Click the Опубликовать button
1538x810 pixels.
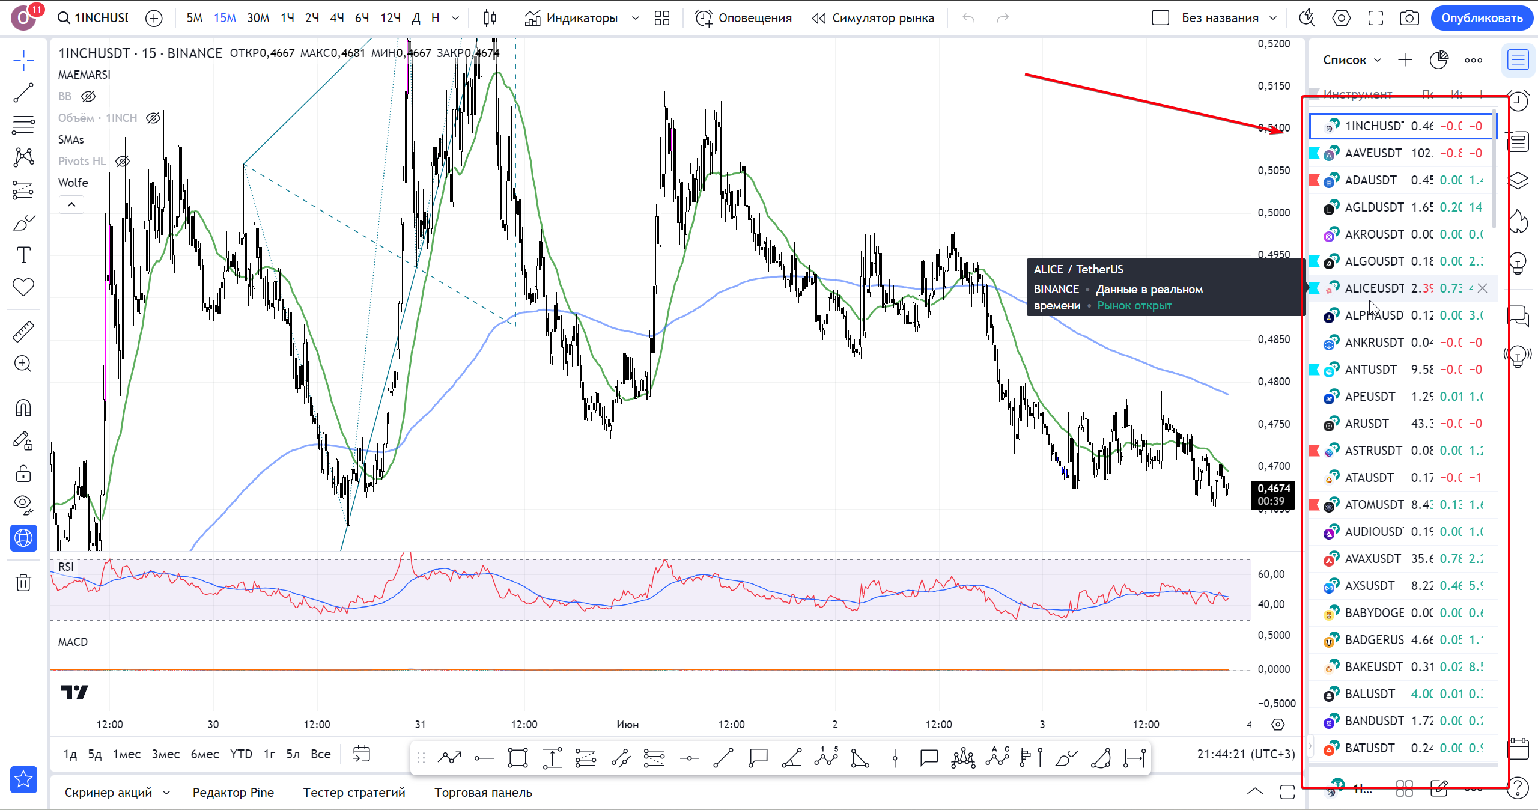tap(1482, 18)
